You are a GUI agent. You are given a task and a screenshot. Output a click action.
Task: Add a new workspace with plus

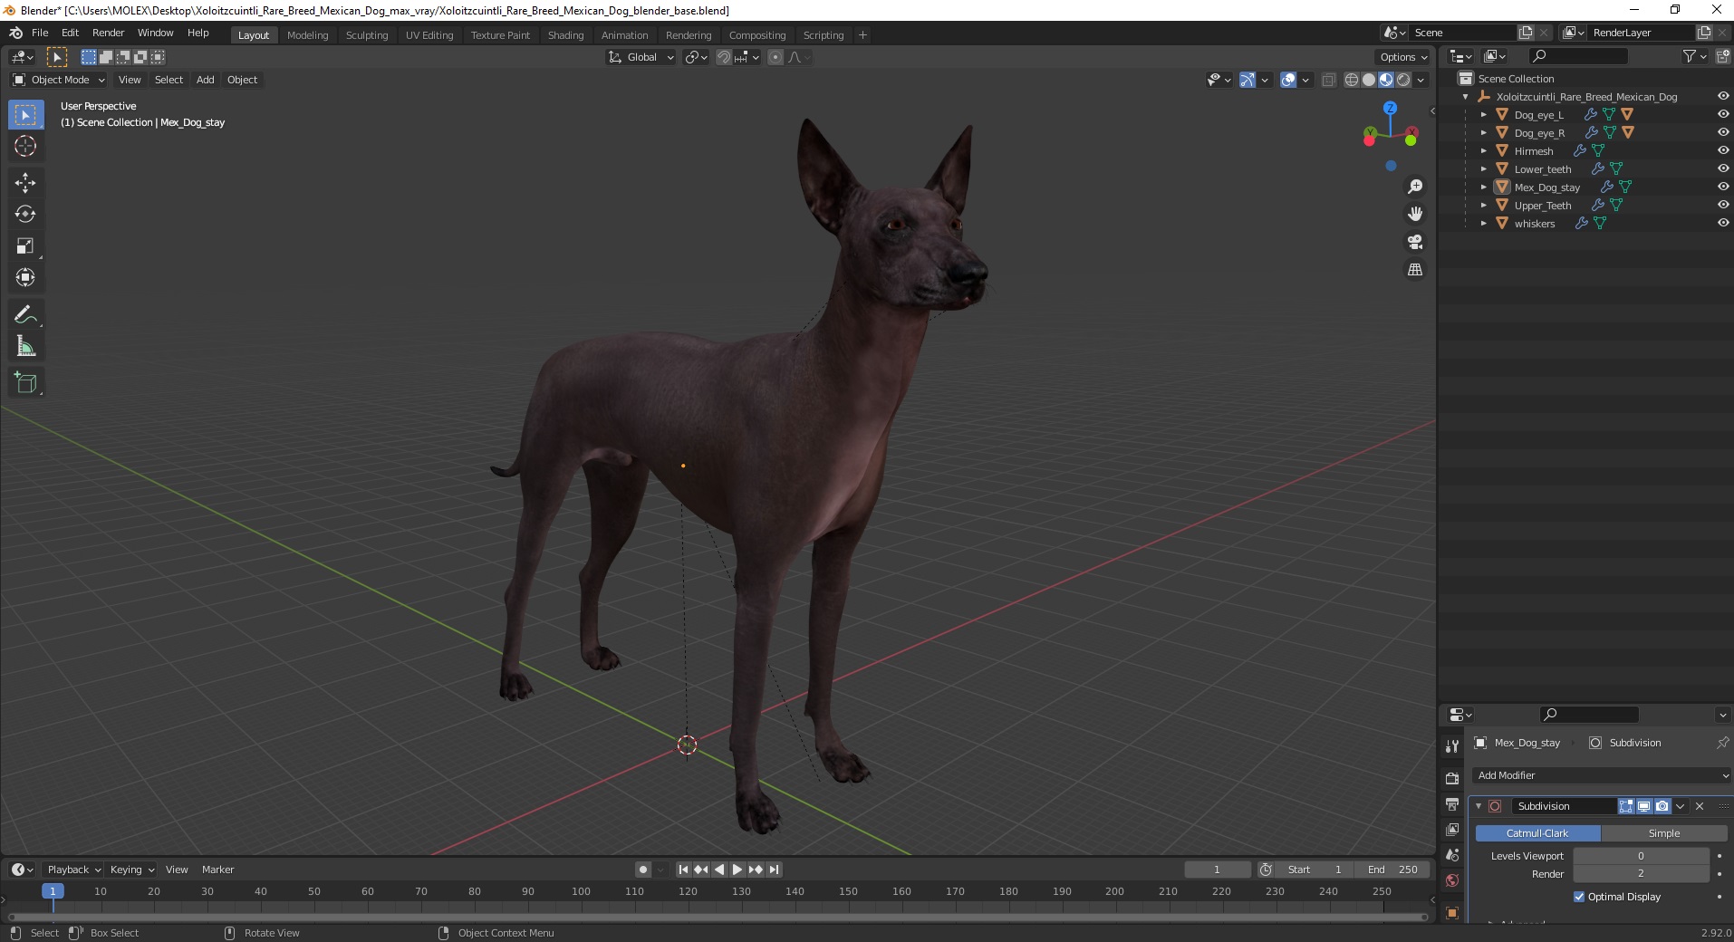862,35
